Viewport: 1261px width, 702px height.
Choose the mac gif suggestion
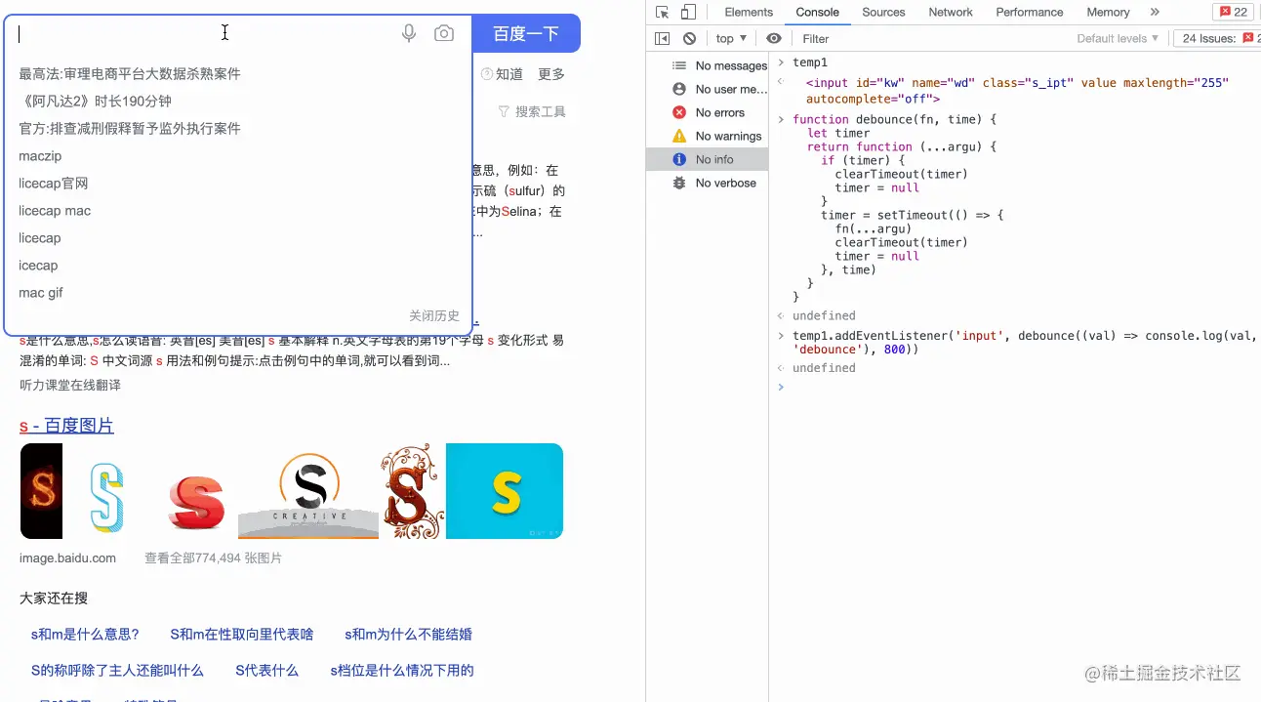click(41, 293)
